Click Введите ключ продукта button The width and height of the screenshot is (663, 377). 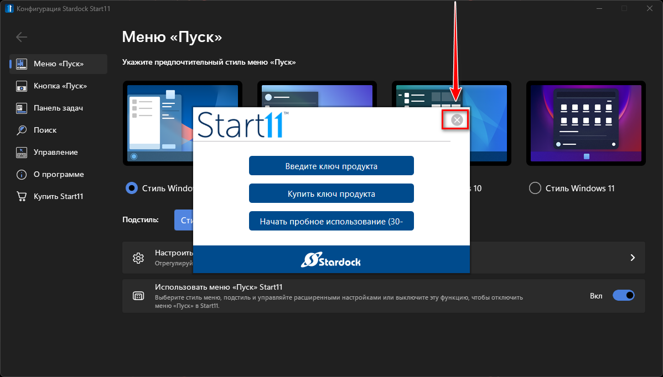click(x=331, y=166)
